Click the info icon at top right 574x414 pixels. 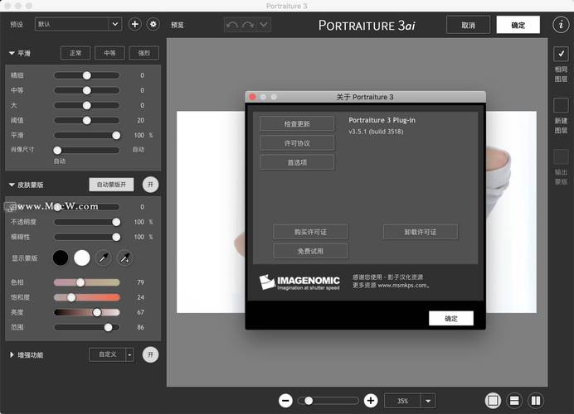click(x=561, y=25)
